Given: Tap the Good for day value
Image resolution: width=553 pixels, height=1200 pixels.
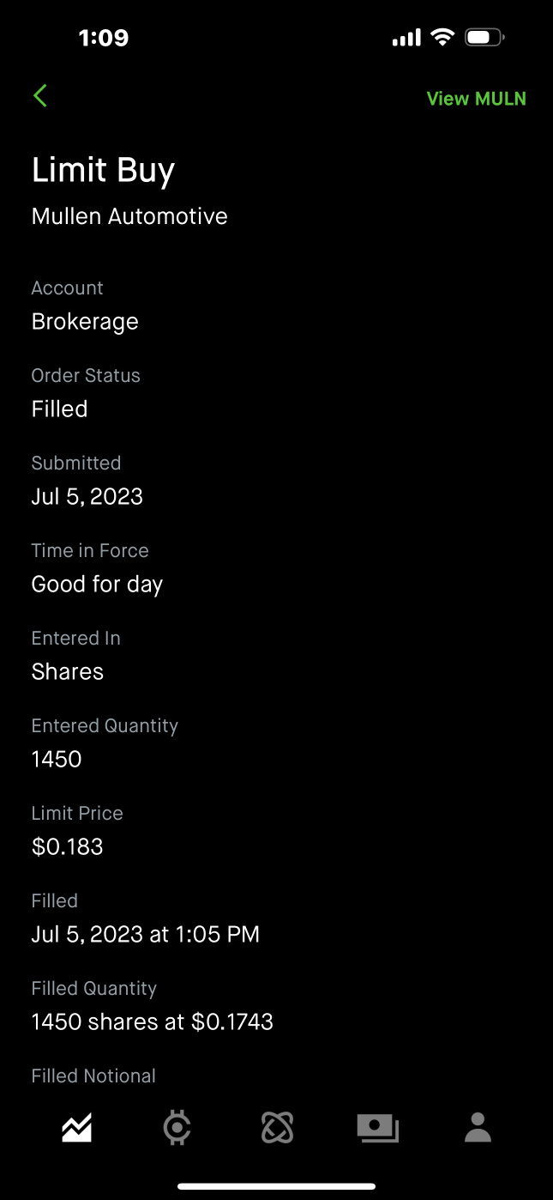Looking at the screenshot, I should click(x=97, y=585).
